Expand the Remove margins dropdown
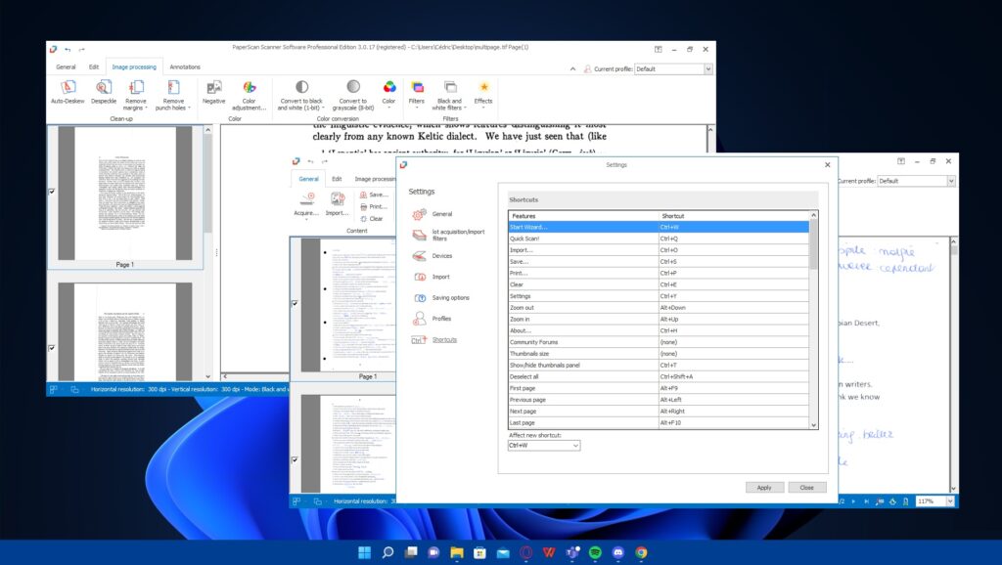Image resolution: width=1002 pixels, height=565 pixels. [x=147, y=109]
